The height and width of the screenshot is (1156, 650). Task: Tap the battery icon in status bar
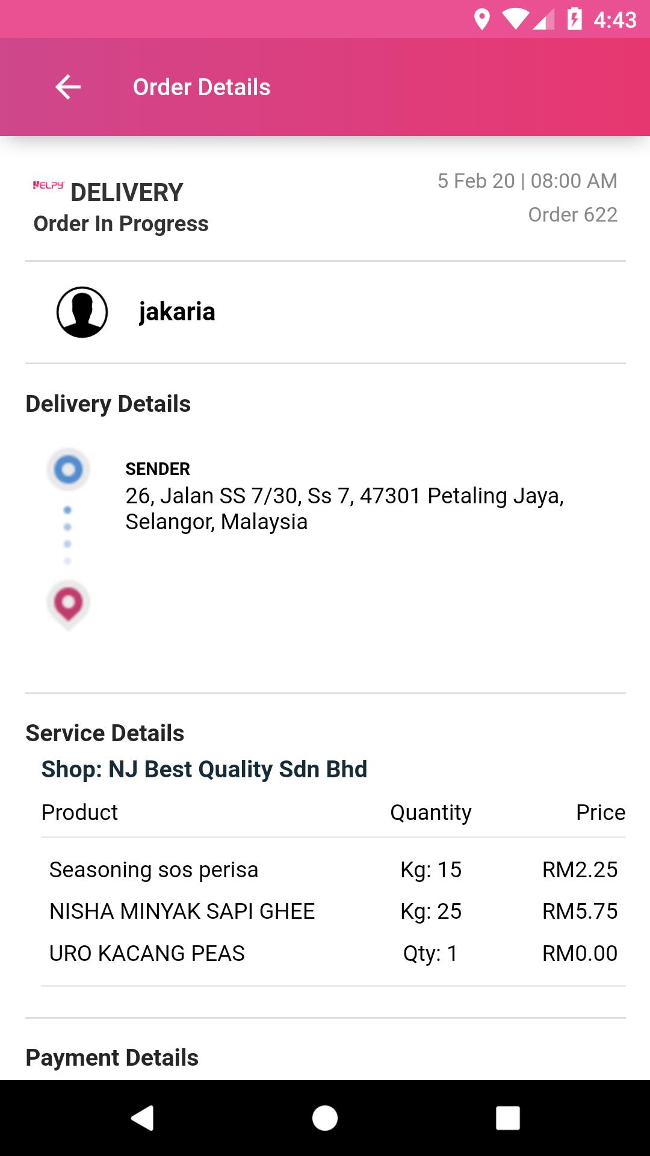tap(574, 20)
